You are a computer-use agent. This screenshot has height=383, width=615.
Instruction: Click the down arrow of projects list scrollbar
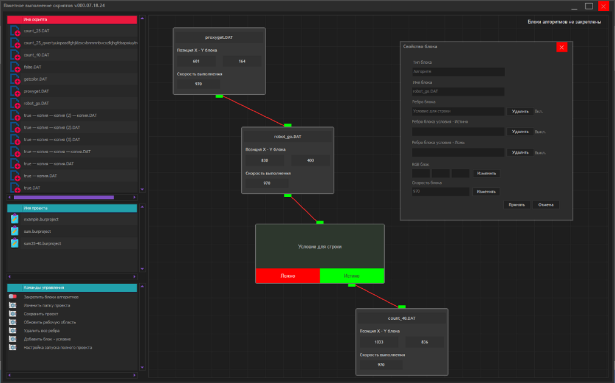[x=142, y=269]
